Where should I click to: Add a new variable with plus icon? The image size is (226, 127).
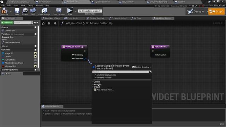click(35, 50)
